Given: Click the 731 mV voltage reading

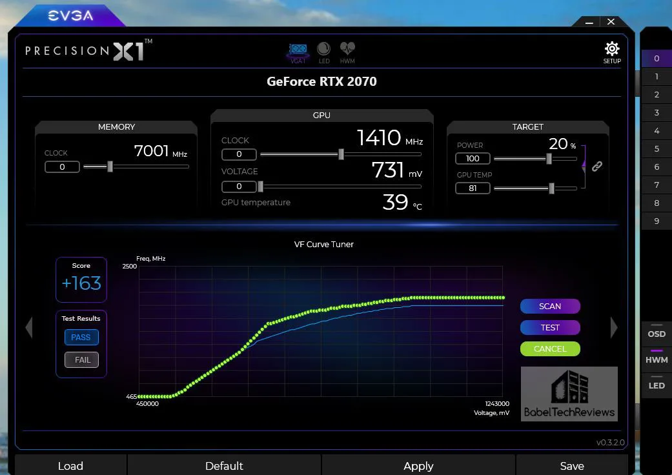Looking at the screenshot, I should [x=397, y=170].
